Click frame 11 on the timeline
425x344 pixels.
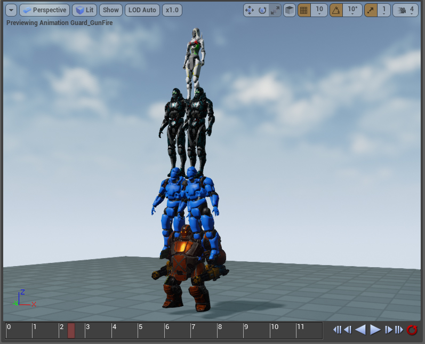coord(301,327)
